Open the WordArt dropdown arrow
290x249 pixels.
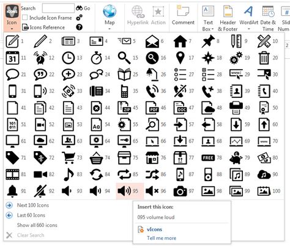249,29
